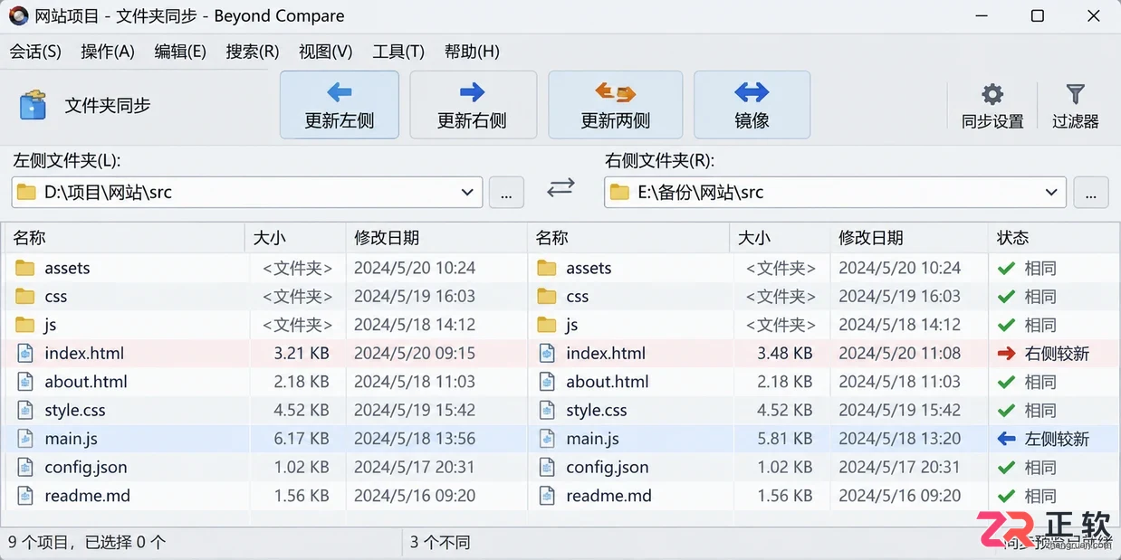Click the 3 个不同 status bar entry
The image size is (1121, 560).
coord(440,542)
